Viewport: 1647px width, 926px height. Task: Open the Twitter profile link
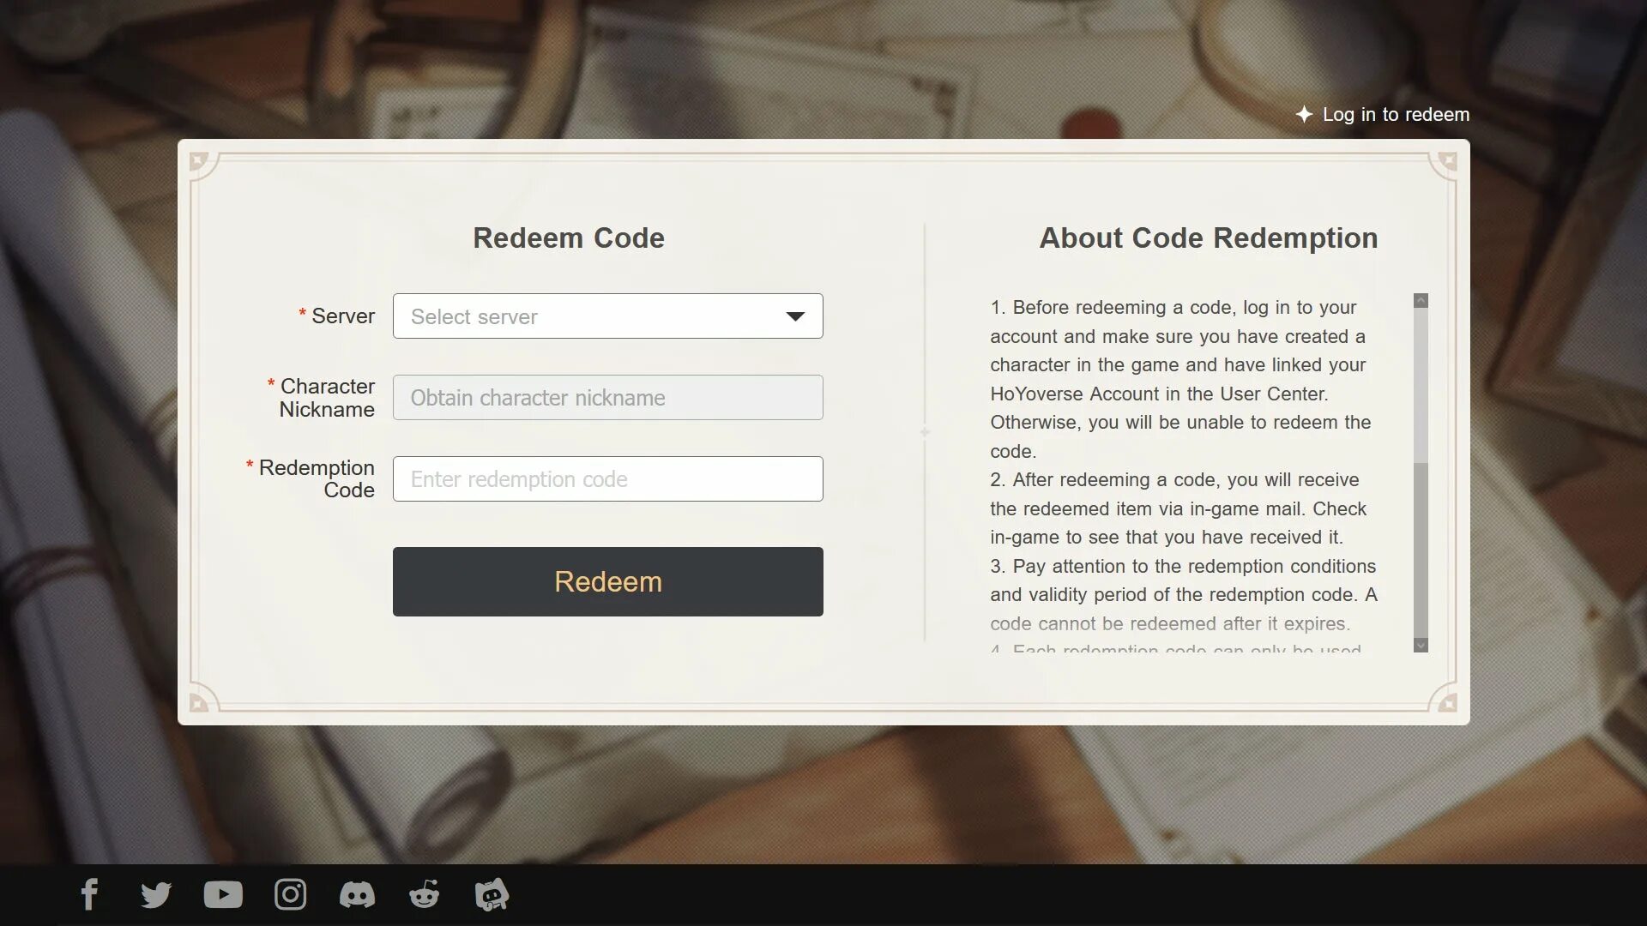tap(156, 893)
